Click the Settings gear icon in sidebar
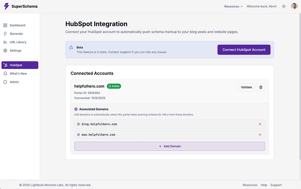The width and height of the screenshot is (301, 189). [x=5, y=51]
